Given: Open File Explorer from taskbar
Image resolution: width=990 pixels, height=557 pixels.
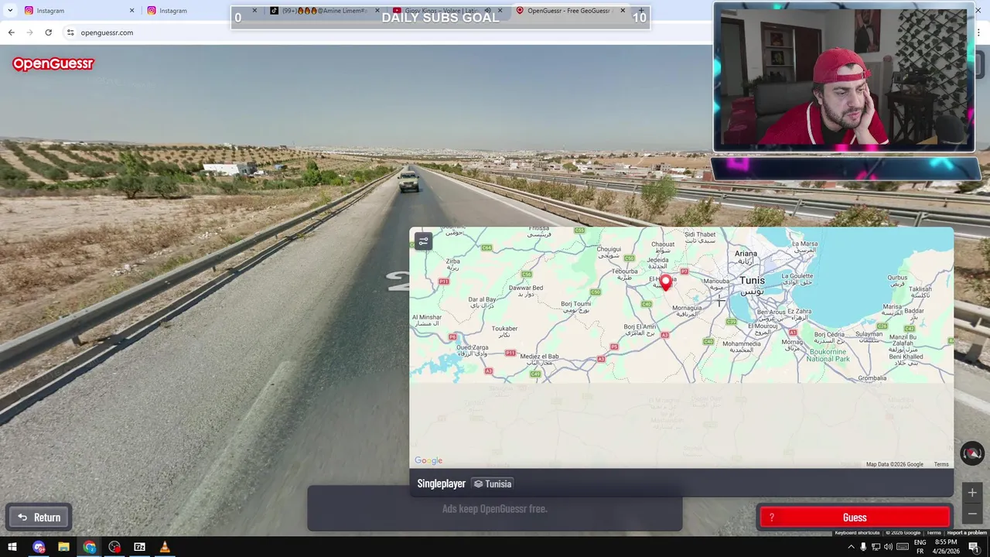Looking at the screenshot, I should click(63, 547).
